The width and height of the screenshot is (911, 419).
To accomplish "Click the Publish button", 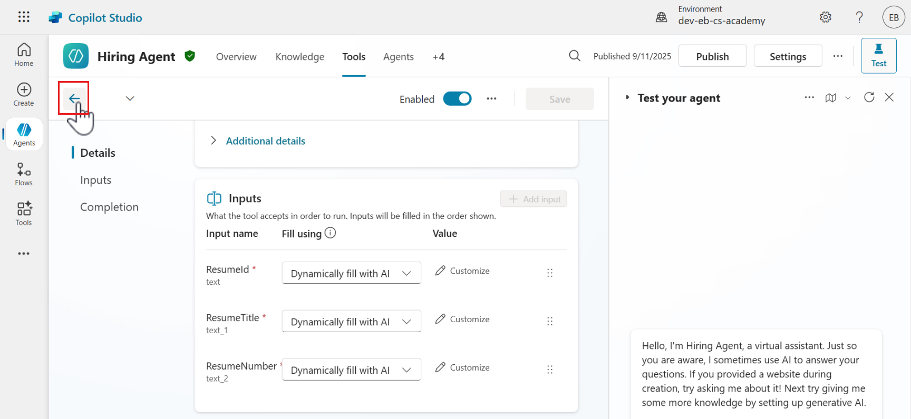I will point(712,56).
